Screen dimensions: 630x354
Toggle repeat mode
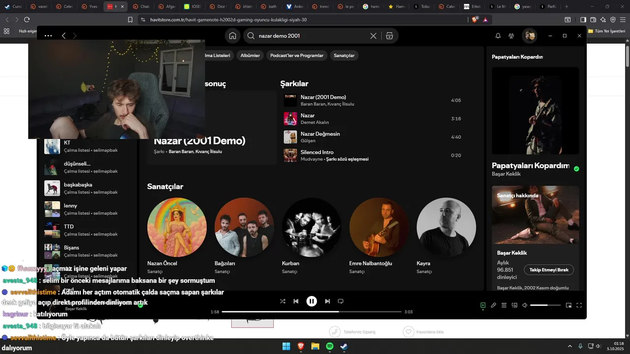[341, 301]
